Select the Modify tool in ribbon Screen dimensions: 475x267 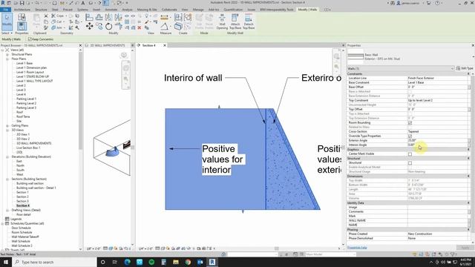pyautogui.click(x=7, y=22)
